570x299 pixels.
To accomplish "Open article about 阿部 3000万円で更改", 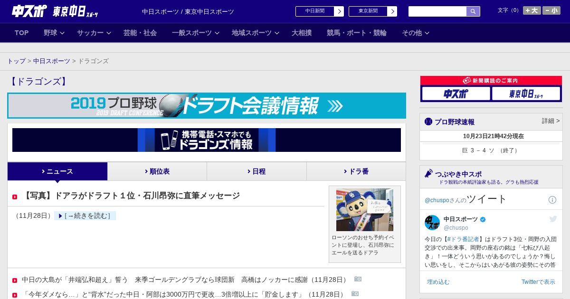I will coord(183,294).
